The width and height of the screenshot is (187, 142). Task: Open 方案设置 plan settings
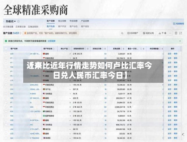(x=8, y=27)
